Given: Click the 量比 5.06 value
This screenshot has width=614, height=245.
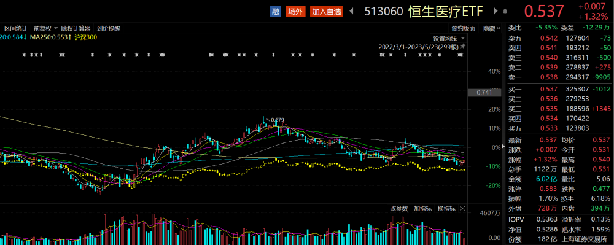Looking at the screenshot, I should 604,180.
